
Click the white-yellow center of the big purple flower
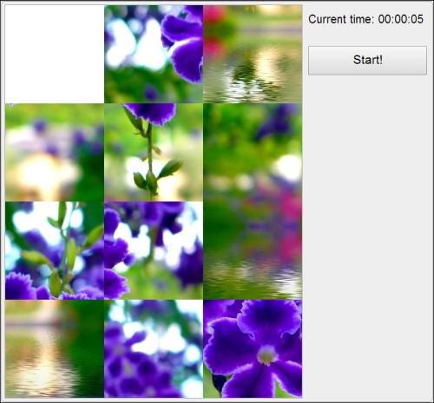pos(266,354)
